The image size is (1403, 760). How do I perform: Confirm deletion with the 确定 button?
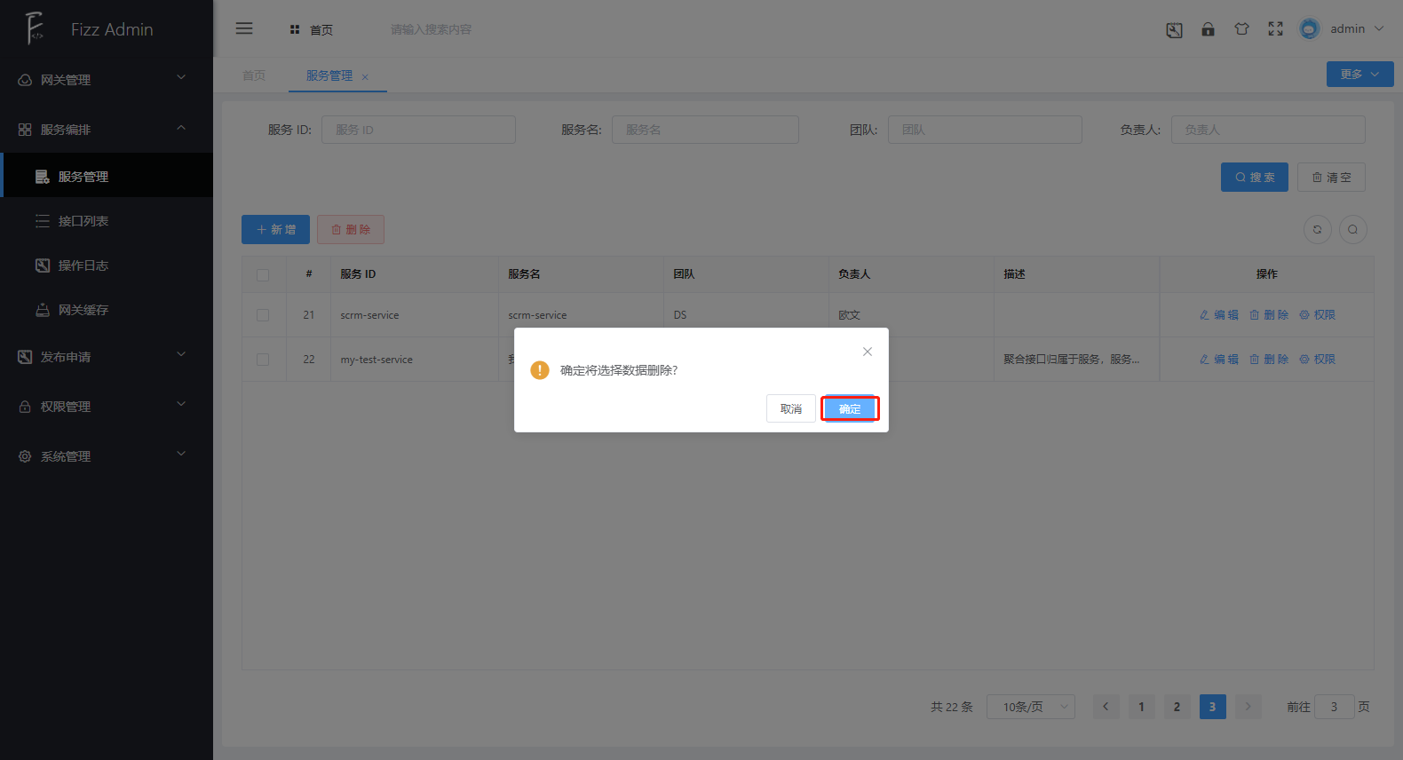(850, 408)
